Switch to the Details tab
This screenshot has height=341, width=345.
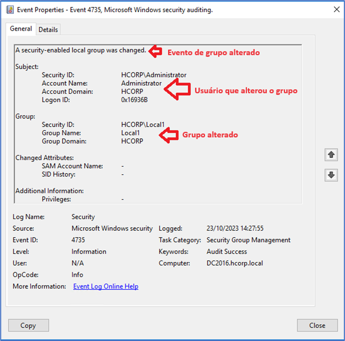[48, 30]
